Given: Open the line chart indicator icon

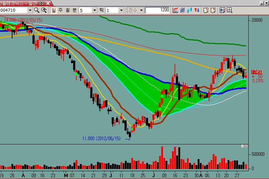Looking at the screenshot, I should point(176,10).
